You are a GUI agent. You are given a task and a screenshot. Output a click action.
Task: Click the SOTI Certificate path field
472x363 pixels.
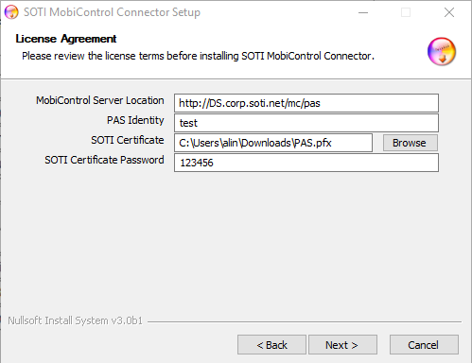273,143
